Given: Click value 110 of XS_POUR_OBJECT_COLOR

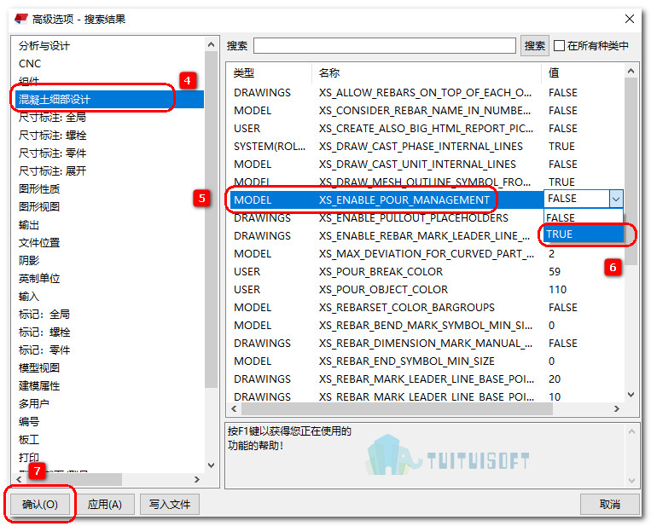Looking at the screenshot, I should [x=558, y=290].
